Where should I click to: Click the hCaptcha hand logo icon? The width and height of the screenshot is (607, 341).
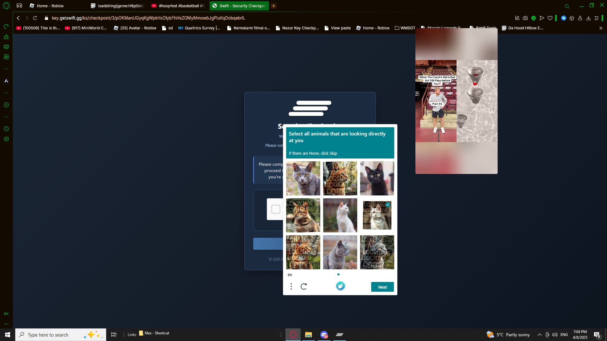click(x=340, y=286)
